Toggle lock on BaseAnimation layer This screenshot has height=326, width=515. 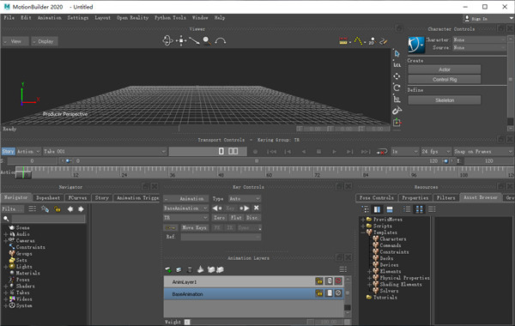[x=319, y=293]
